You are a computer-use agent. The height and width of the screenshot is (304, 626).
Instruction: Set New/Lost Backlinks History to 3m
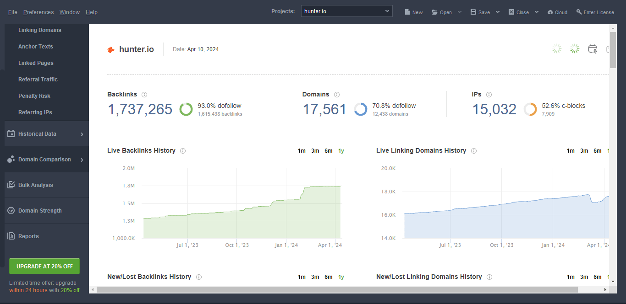pos(315,277)
